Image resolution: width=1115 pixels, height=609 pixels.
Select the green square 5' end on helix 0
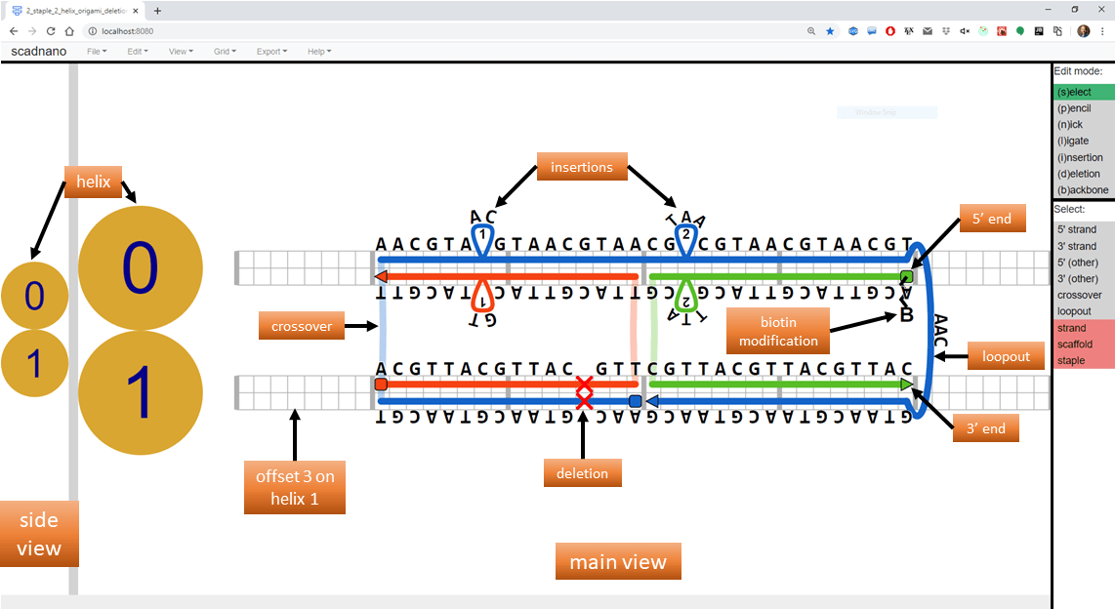[x=906, y=276]
